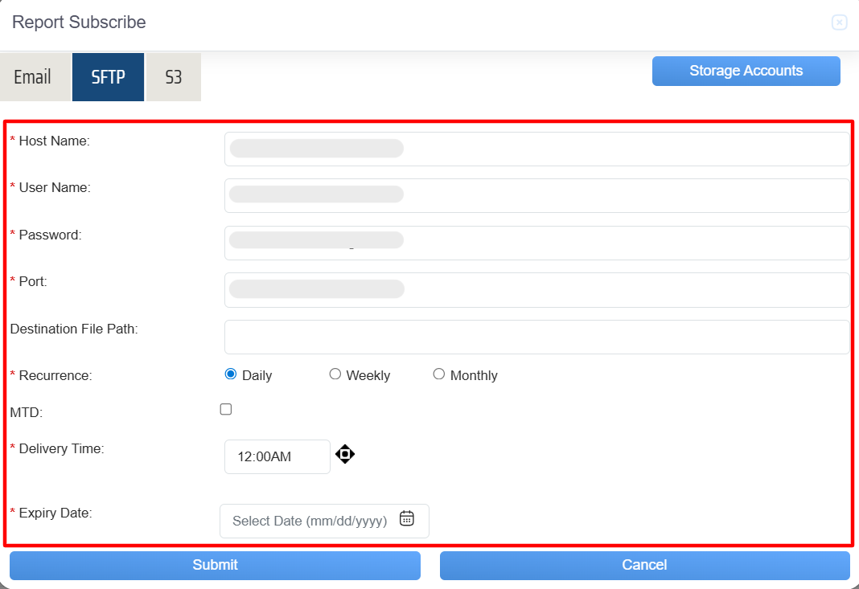Select the Monthly recurrence option
Viewport: 859px width, 589px height.
click(x=439, y=374)
